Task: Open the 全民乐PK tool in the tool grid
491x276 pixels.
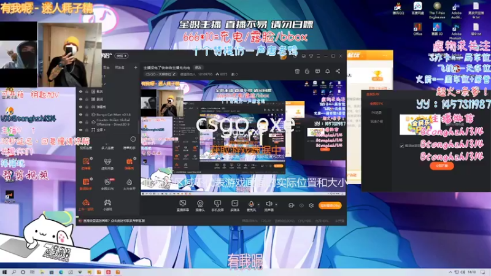Action: (107, 185)
